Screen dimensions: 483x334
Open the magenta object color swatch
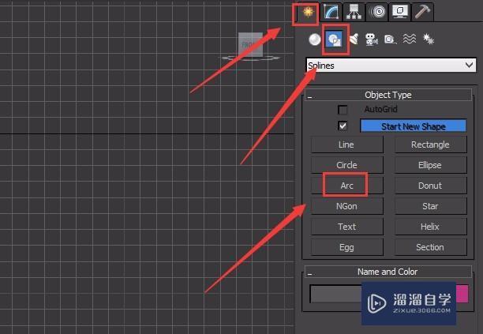point(462,294)
